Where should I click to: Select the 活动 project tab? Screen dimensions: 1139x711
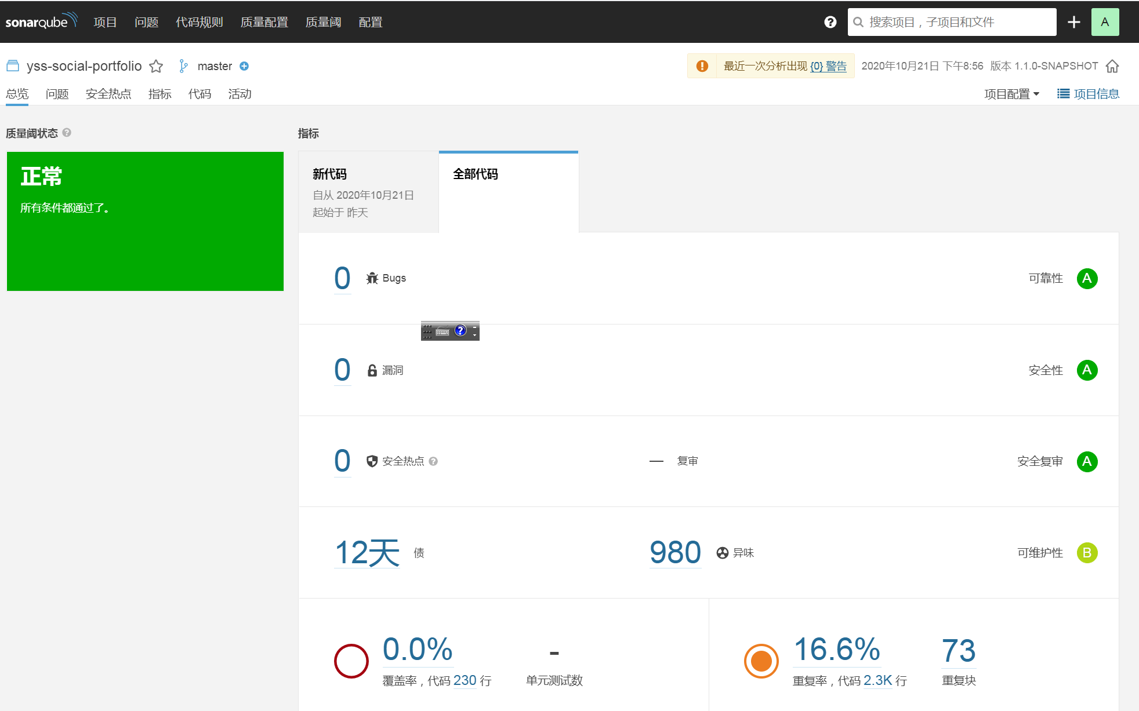(240, 94)
